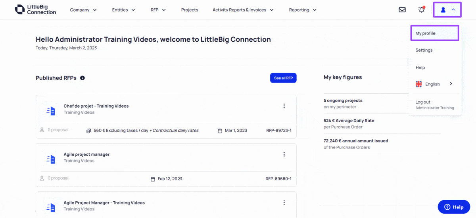Open the floating Help button

454,207
